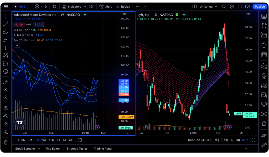The width and height of the screenshot is (269, 157).
Task: Take a chart snapshot
Action: [x=247, y=7]
